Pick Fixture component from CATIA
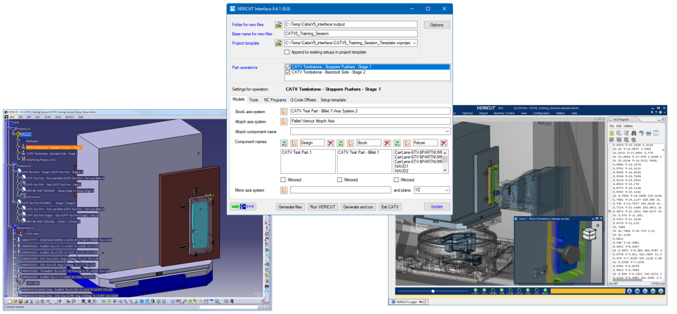677x314 pixels. click(407, 143)
